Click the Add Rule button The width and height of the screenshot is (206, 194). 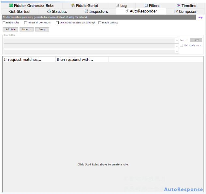(10, 30)
